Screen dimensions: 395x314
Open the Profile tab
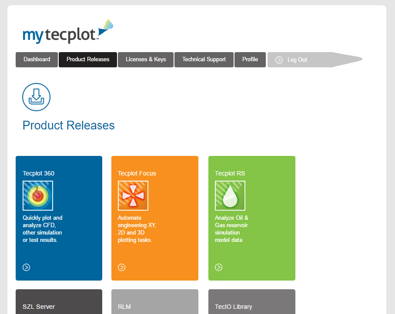250,59
